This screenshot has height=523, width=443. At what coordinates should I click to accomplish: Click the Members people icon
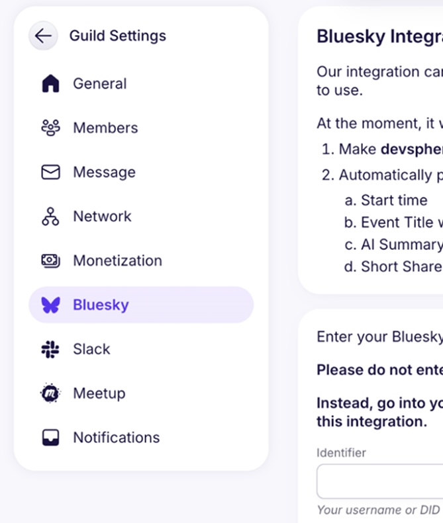pyautogui.click(x=50, y=128)
